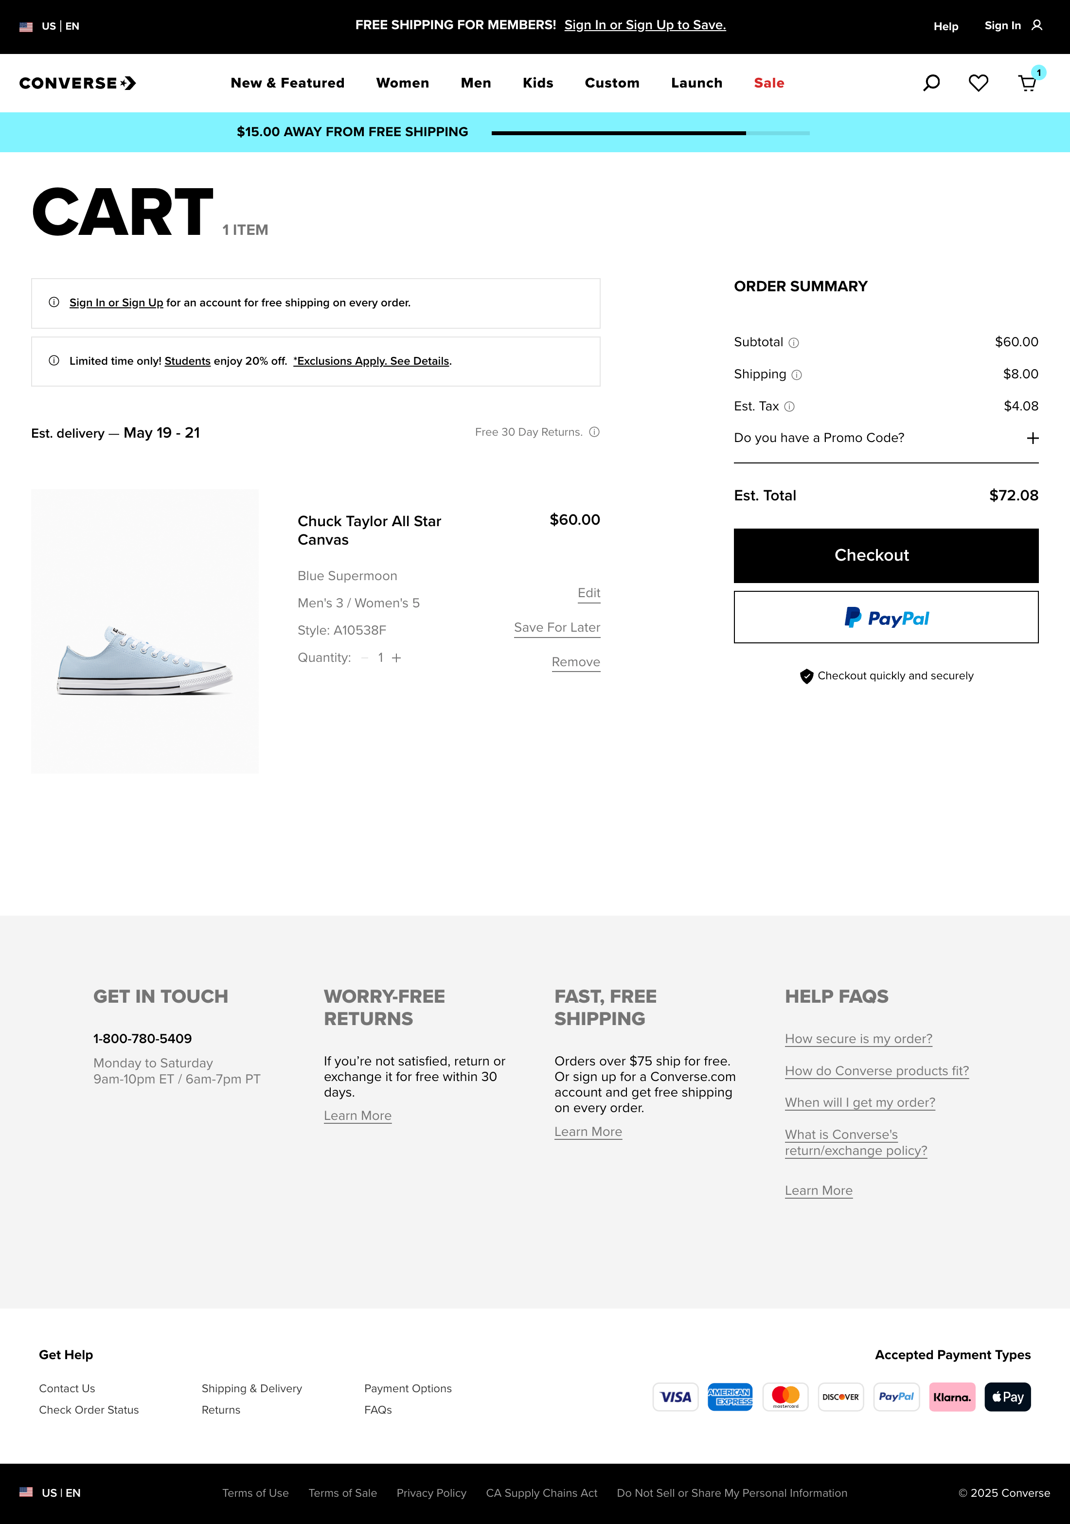Open the shopping cart icon
The height and width of the screenshot is (1524, 1070).
click(x=1027, y=84)
